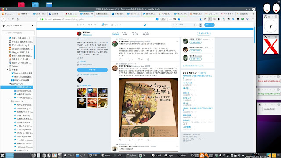Close the active Twitter tab
The image size is (281, 158).
92,14
